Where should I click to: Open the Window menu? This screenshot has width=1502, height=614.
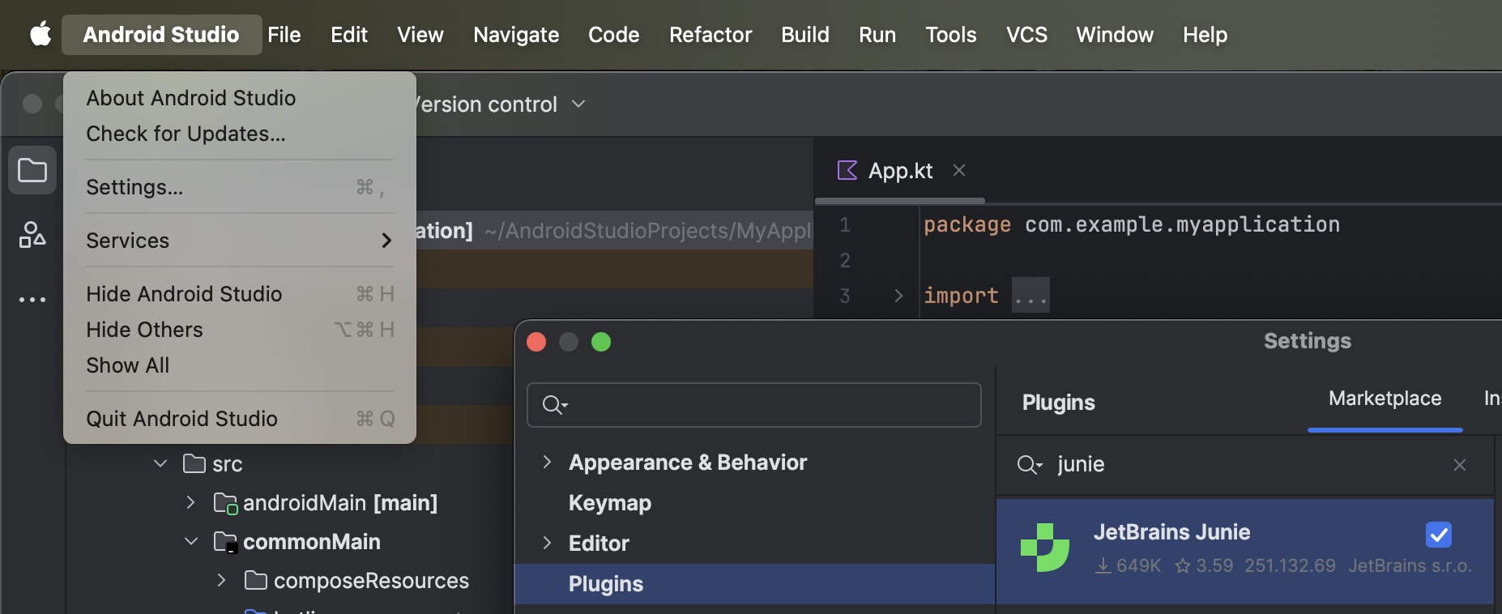coord(1115,35)
